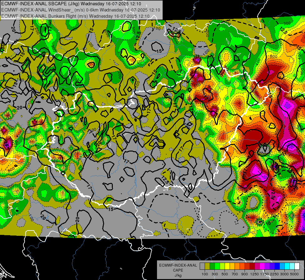Click the 100 legend scale value
This screenshot has width=305, height=280.
coord(205,274)
